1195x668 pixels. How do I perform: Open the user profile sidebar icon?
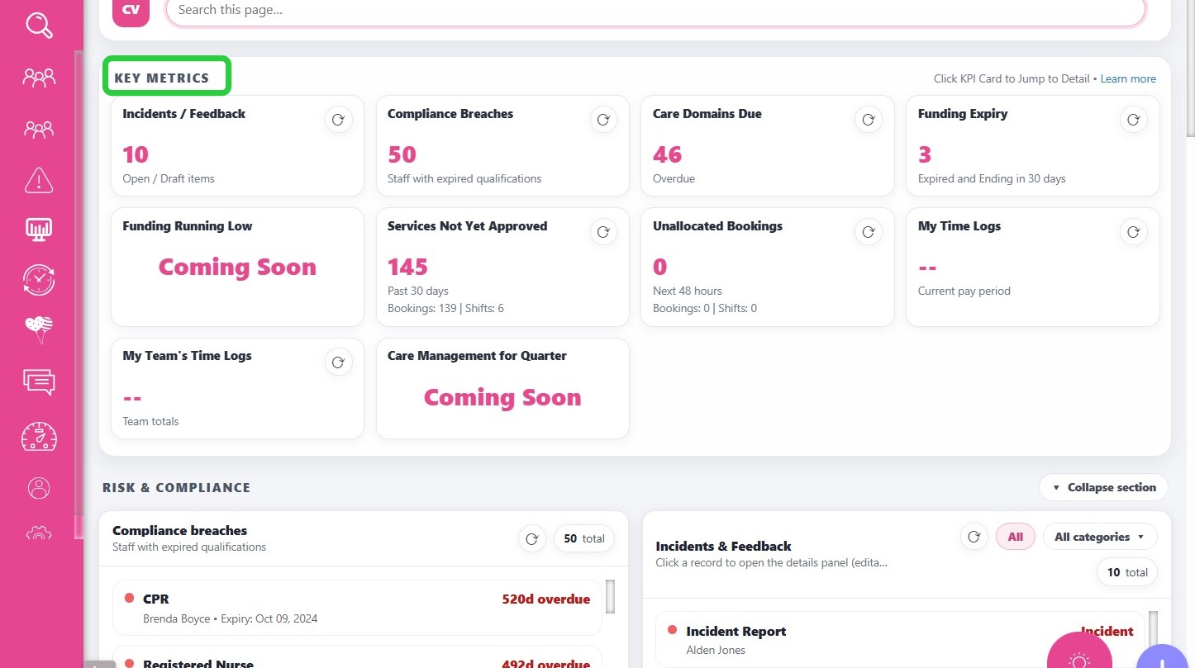(39, 487)
